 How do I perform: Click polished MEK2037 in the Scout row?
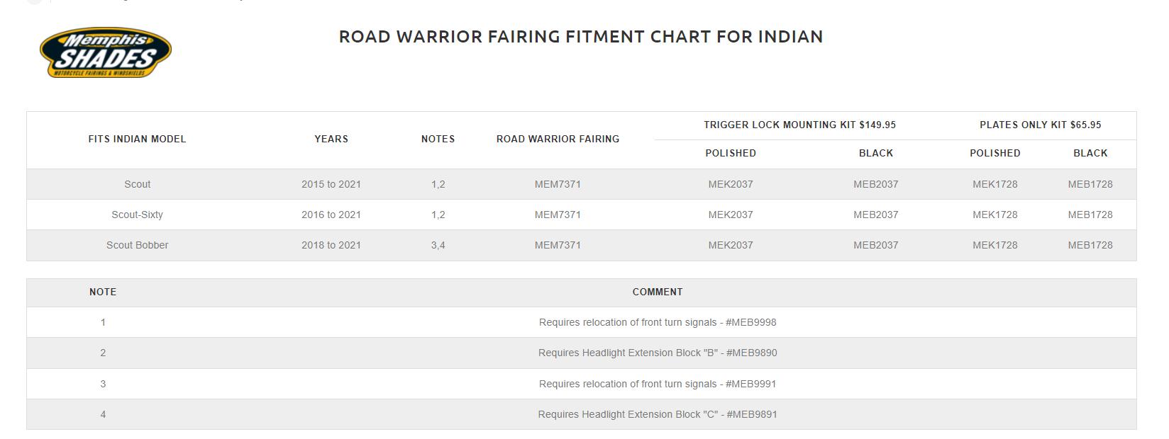[x=730, y=184]
